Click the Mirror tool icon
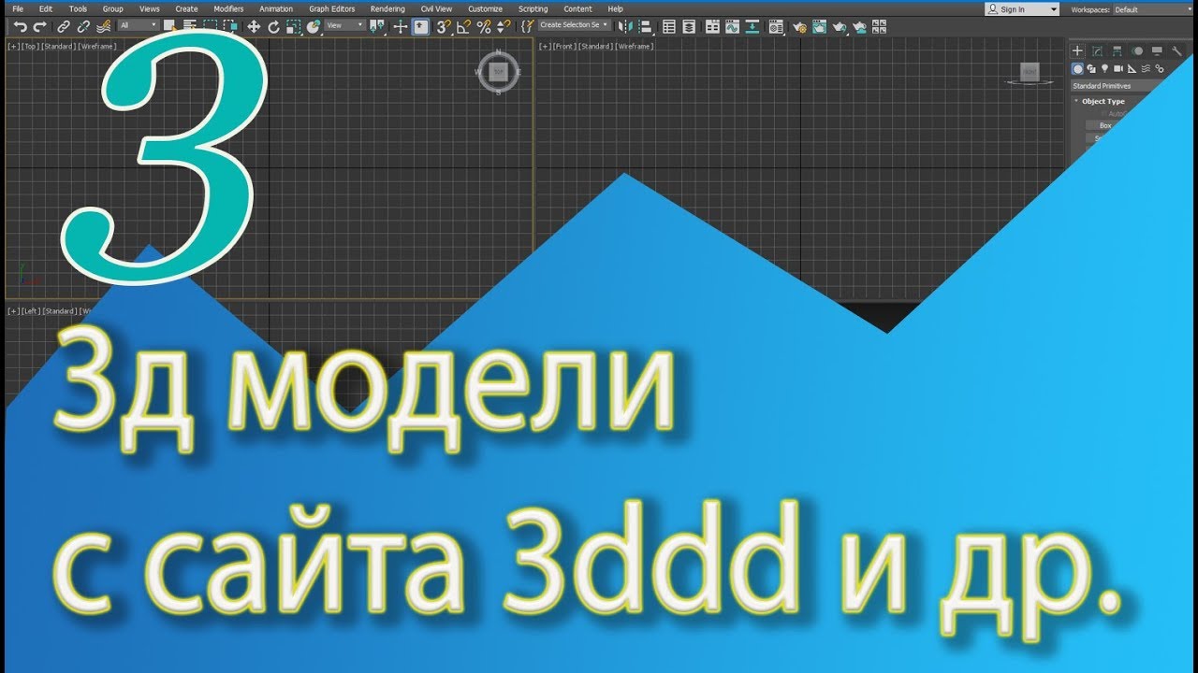 [x=625, y=26]
